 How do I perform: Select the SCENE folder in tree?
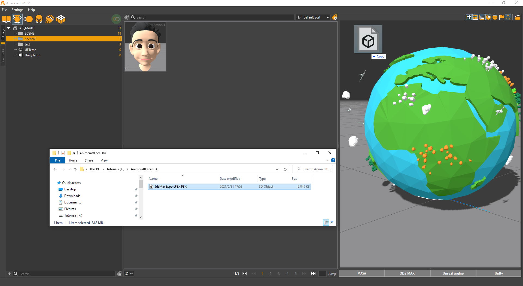[29, 34]
